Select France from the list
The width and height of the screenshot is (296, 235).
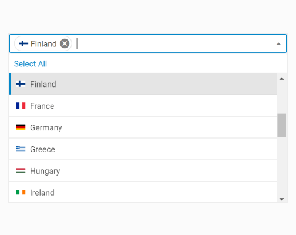point(143,106)
